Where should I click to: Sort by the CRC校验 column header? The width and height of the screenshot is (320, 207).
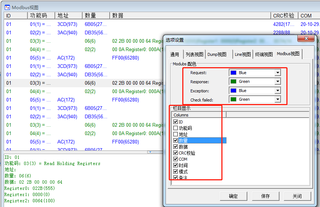[283, 16]
